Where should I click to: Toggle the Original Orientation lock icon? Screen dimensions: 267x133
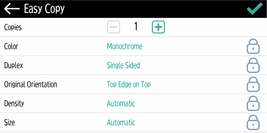pyautogui.click(x=253, y=84)
